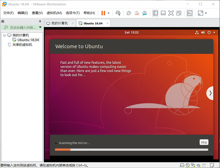Click the stretch guest display icon
Screen dimensions: 220x168
[x=201, y=13]
